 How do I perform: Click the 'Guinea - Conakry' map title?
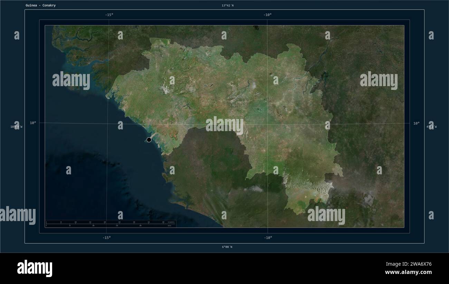[x=40, y=5]
